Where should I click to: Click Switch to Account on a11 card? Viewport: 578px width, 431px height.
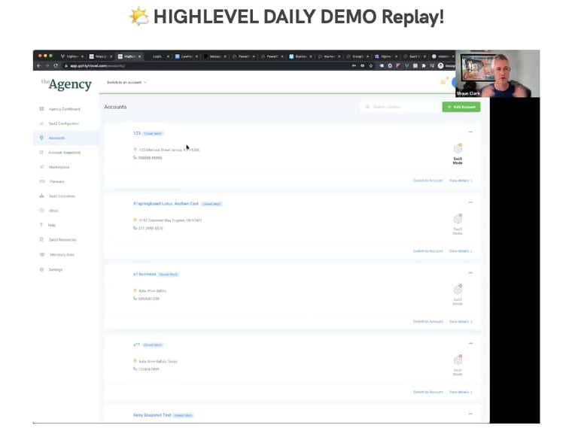point(427,392)
